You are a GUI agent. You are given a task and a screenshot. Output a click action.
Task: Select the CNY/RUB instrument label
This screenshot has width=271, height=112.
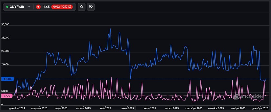tap(17, 7)
